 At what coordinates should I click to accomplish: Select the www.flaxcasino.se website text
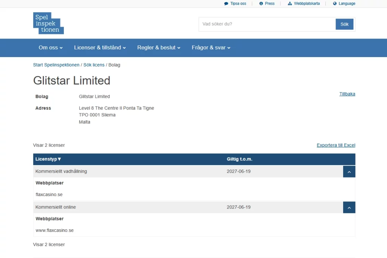54,230
